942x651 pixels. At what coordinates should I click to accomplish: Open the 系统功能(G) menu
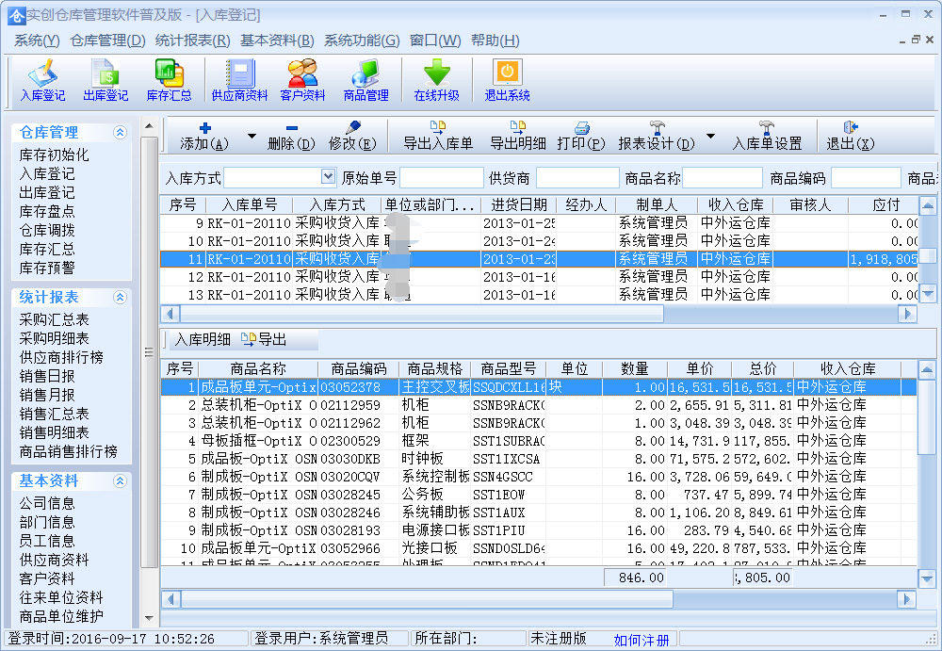click(x=362, y=41)
